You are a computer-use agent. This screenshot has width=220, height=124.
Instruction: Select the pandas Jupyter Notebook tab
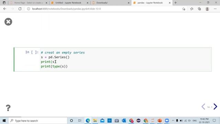[x=150, y=3]
